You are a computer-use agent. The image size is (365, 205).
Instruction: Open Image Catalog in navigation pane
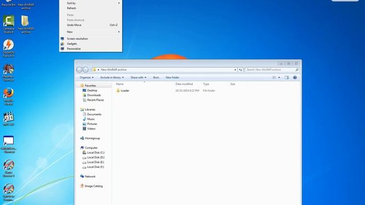click(91, 186)
